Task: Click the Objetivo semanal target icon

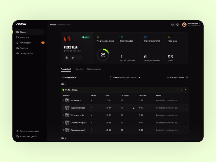Action: coord(145,37)
